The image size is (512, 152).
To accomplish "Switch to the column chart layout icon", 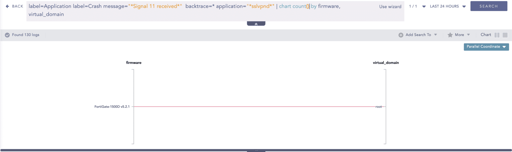I will pyautogui.click(x=497, y=35).
